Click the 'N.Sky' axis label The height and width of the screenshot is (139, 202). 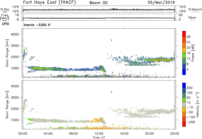coord(5,9)
